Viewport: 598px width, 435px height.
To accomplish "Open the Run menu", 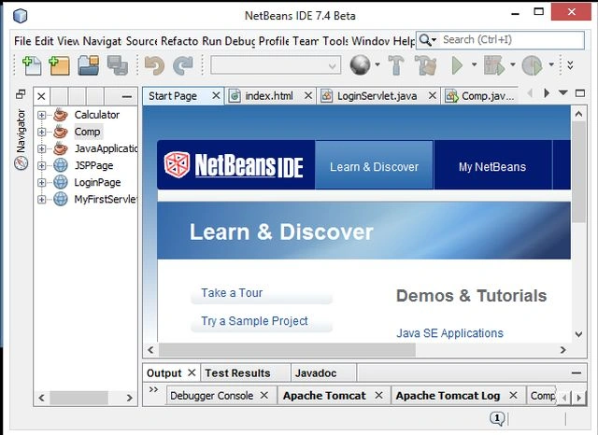I will pos(212,41).
